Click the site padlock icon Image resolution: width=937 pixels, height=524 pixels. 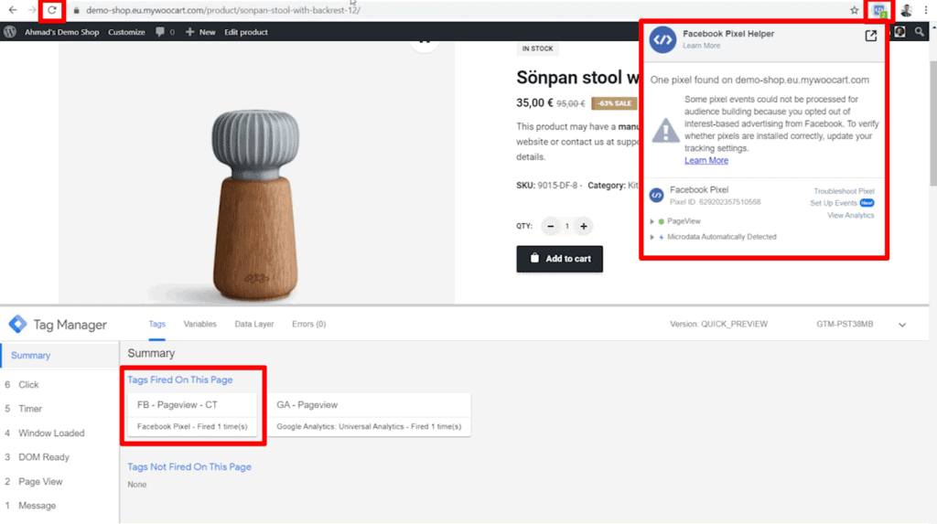coord(76,10)
